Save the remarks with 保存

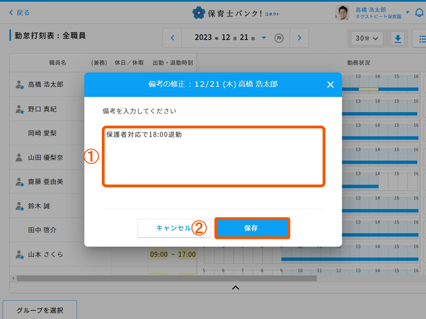tap(252, 228)
